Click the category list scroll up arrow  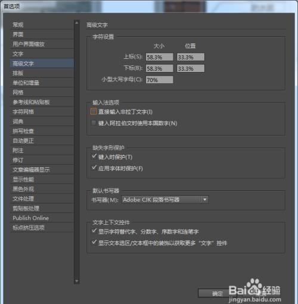pos(77,23)
